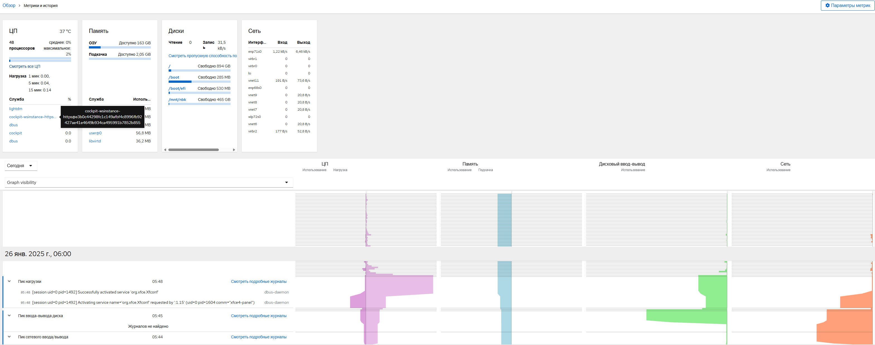875x345 pixels.
Task: Expand the network I/O peak event chevron
Action: click(9, 337)
